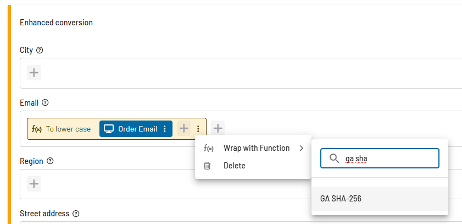Click the monitor icon on Order Email chip
462x224 pixels.
109,129
